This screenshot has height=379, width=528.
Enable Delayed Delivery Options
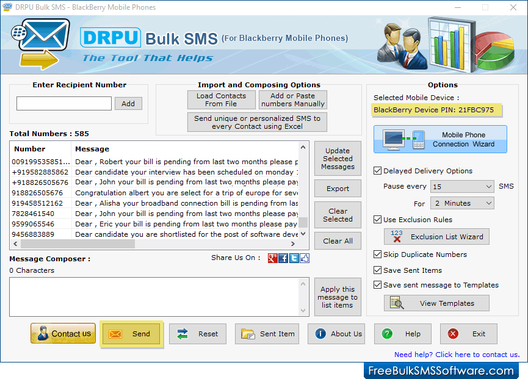click(377, 171)
